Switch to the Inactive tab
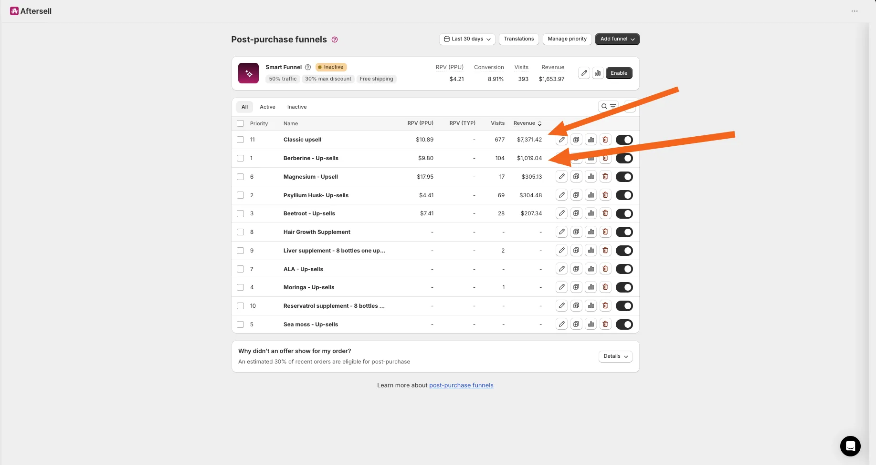This screenshot has width=876, height=465. pyautogui.click(x=297, y=107)
